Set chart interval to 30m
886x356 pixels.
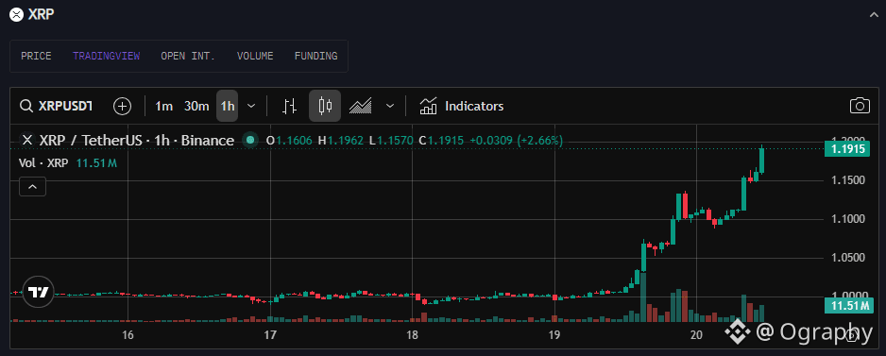coord(196,106)
